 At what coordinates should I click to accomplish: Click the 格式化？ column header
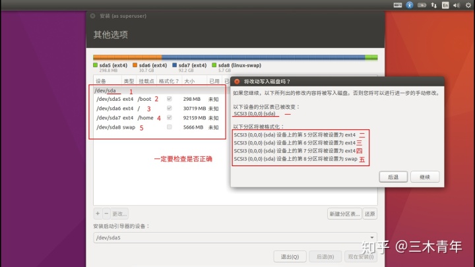pos(169,81)
